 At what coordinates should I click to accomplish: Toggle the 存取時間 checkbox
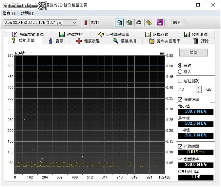180,147
